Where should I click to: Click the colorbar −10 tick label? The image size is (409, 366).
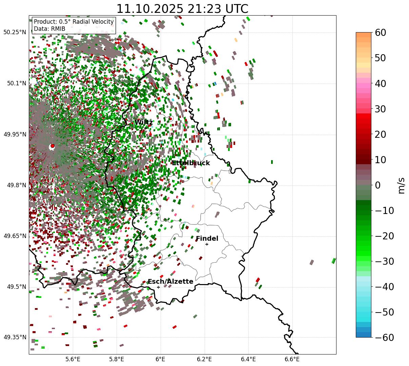tap(384, 210)
